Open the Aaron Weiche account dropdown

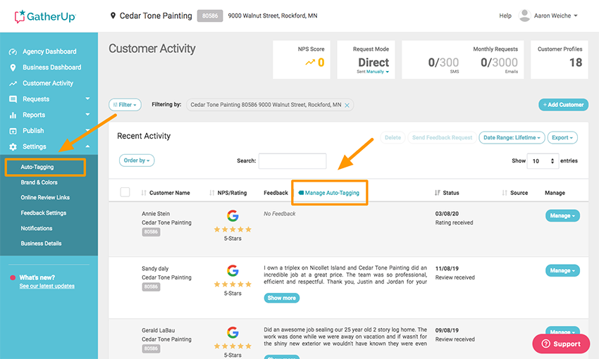click(556, 15)
